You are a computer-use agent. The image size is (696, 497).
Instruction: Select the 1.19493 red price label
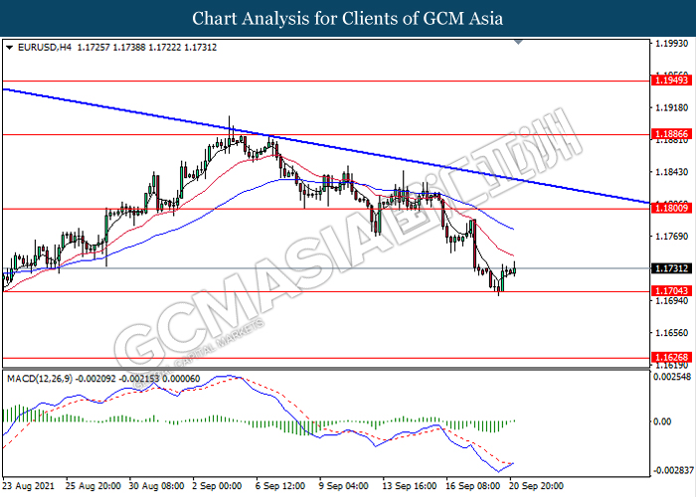point(671,81)
